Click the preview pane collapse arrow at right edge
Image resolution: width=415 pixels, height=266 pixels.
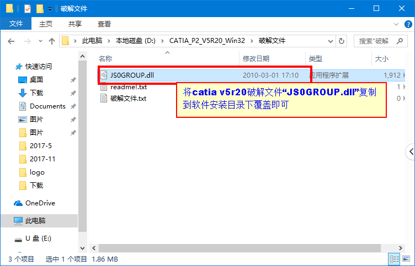click(x=411, y=151)
